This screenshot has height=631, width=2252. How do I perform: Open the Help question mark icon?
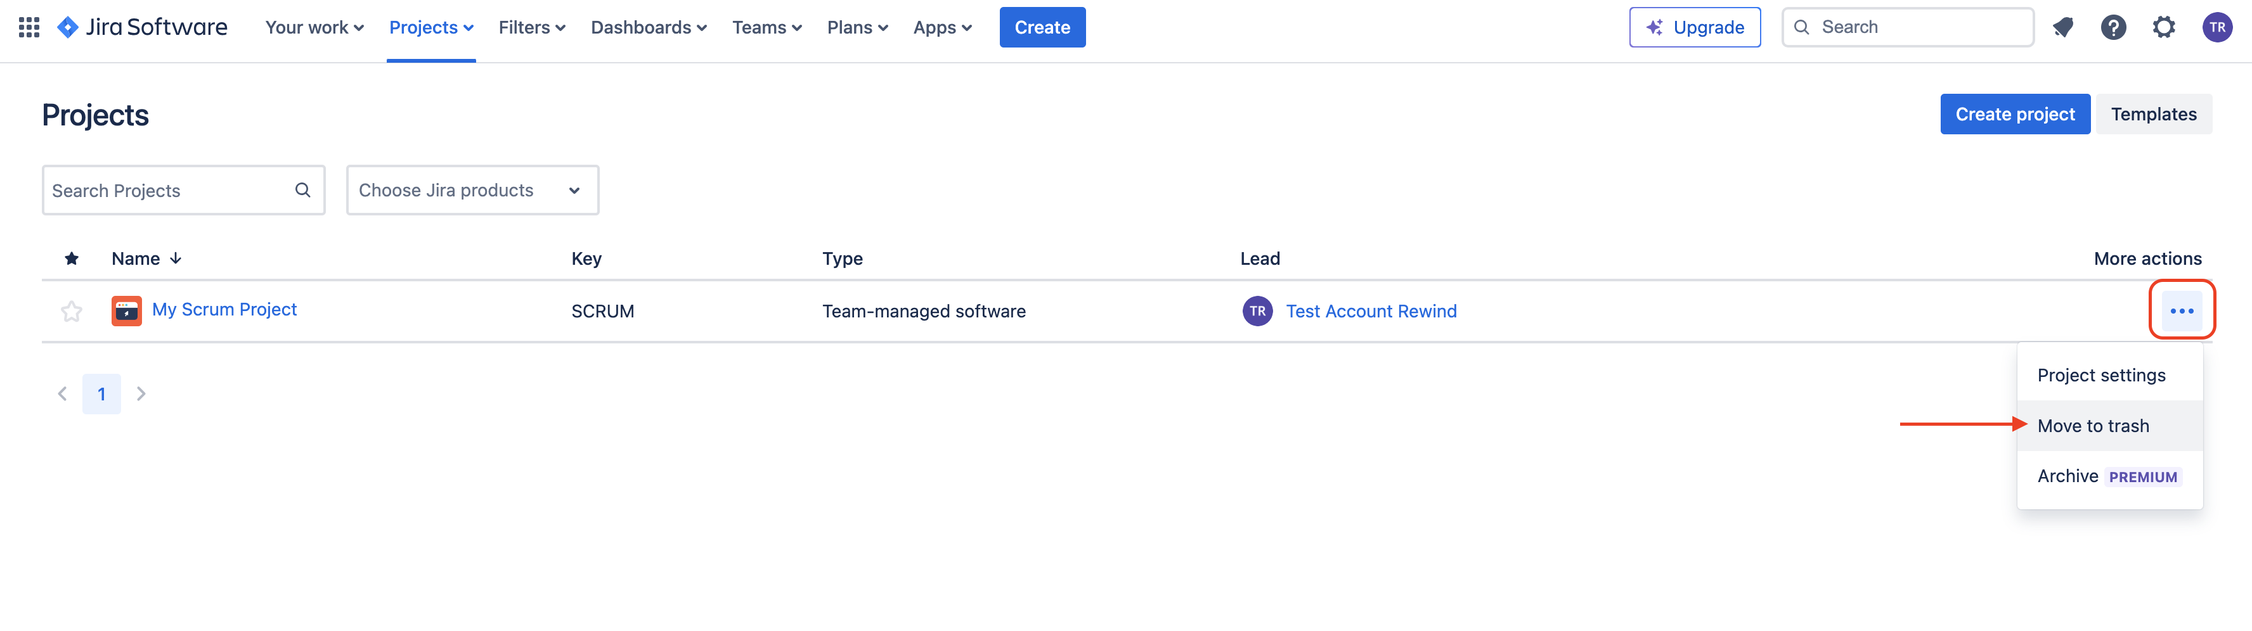(2114, 27)
